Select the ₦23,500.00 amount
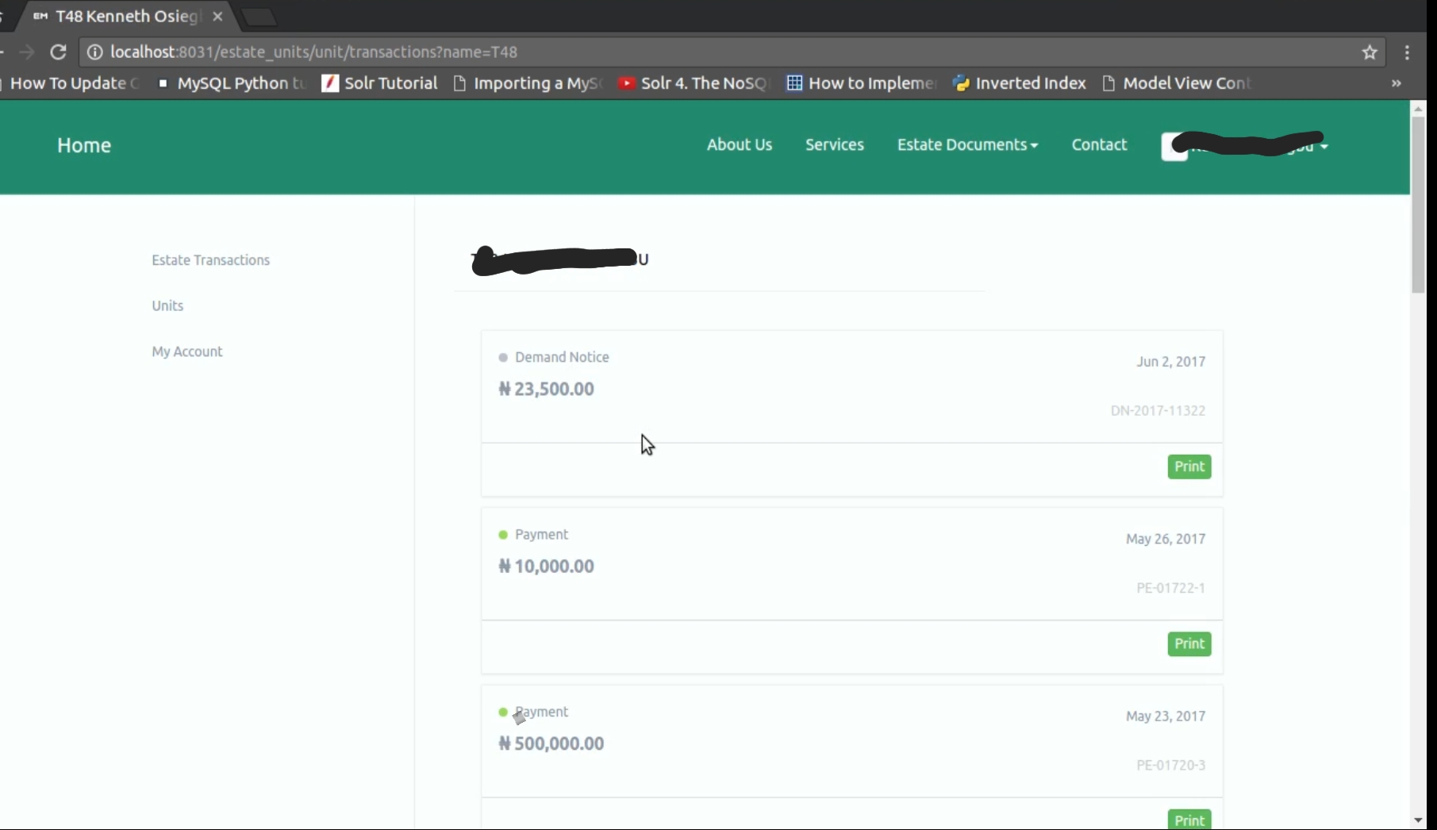The width and height of the screenshot is (1437, 830). (x=546, y=389)
